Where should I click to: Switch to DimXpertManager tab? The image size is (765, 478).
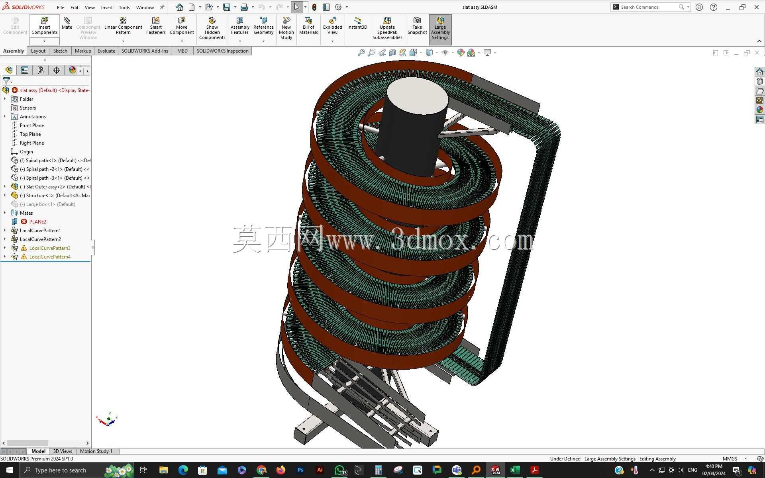pos(57,70)
